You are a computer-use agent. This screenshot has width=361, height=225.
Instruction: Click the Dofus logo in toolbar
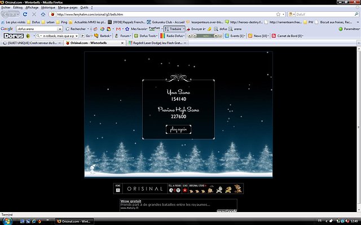[x=12, y=35]
